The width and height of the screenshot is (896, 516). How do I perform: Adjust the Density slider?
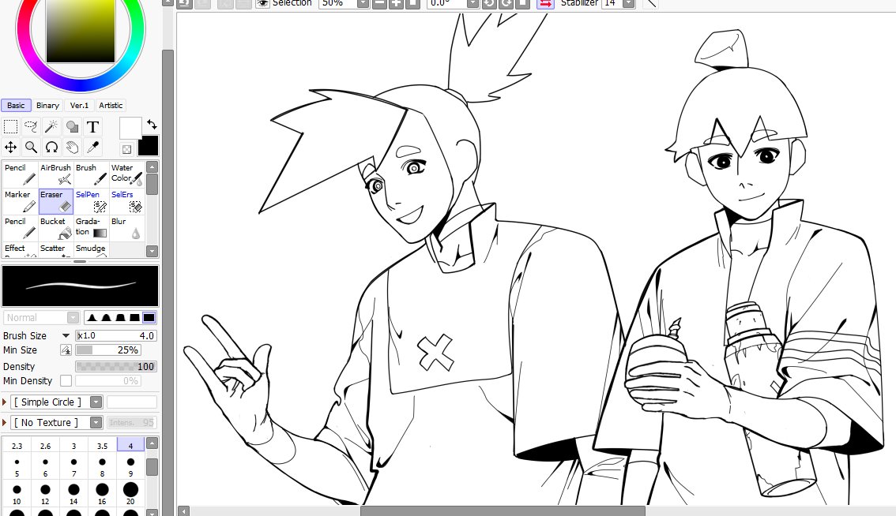[x=116, y=366]
